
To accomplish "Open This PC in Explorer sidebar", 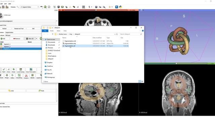I will (x=49, y=70).
